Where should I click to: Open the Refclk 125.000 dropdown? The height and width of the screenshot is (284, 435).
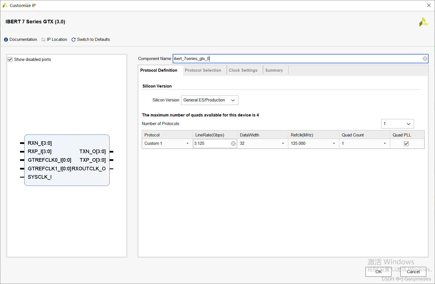(x=313, y=143)
